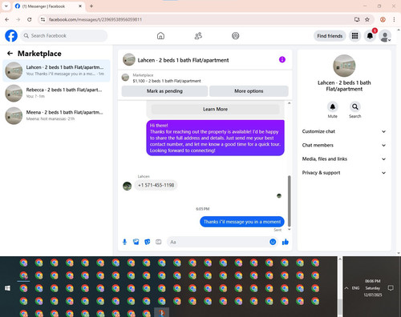Click Search Facebook field
The width and height of the screenshot is (401, 317).
(64, 36)
